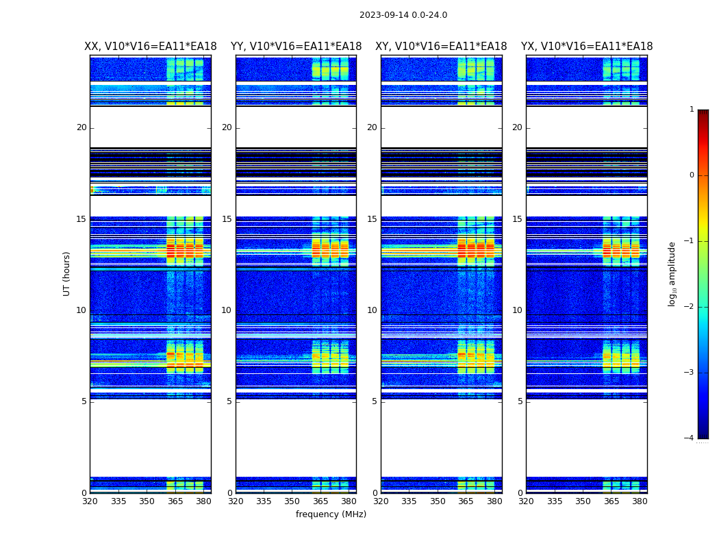This screenshot has width=719, height=548.
Task: Click the dark blue bottom of colorbar
Action: (x=703, y=434)
